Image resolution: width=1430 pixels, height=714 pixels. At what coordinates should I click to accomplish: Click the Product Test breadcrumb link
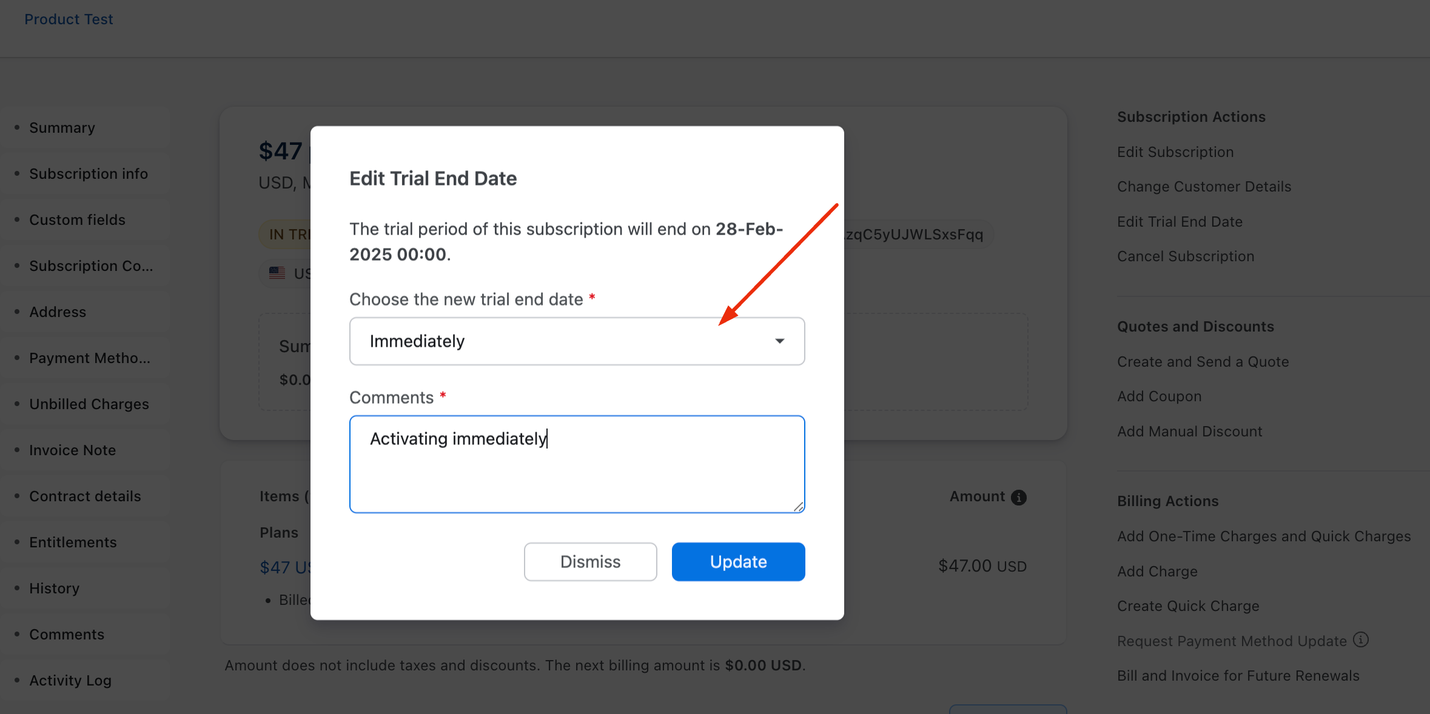coord(69,19)
